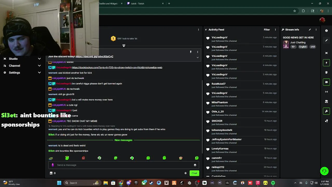This screenshot has height=187, width=332.
Task: Open chat panel three-dot menu at top
Action: [x=198, y=30]
